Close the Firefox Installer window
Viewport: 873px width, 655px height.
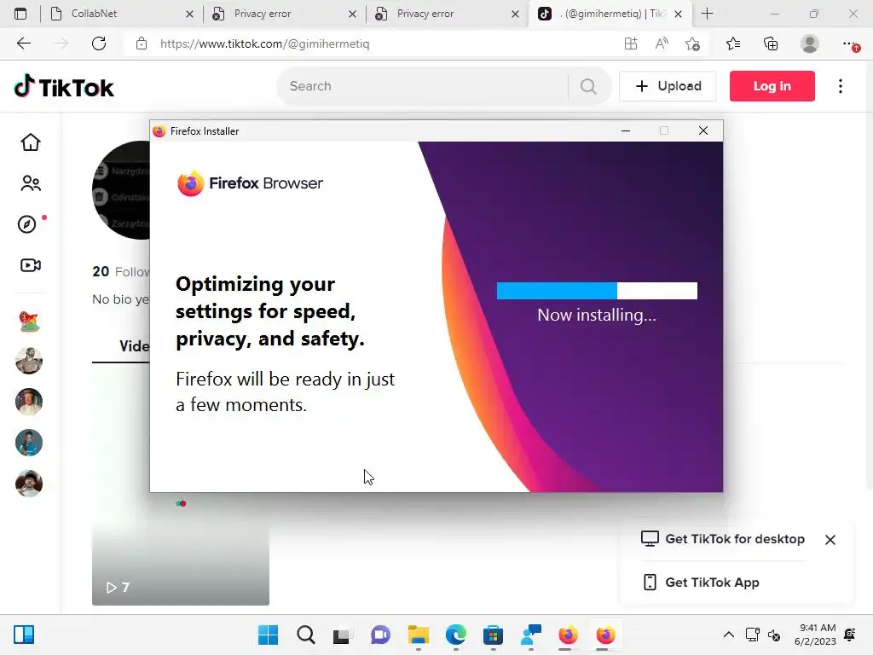(x=703, y=130)
